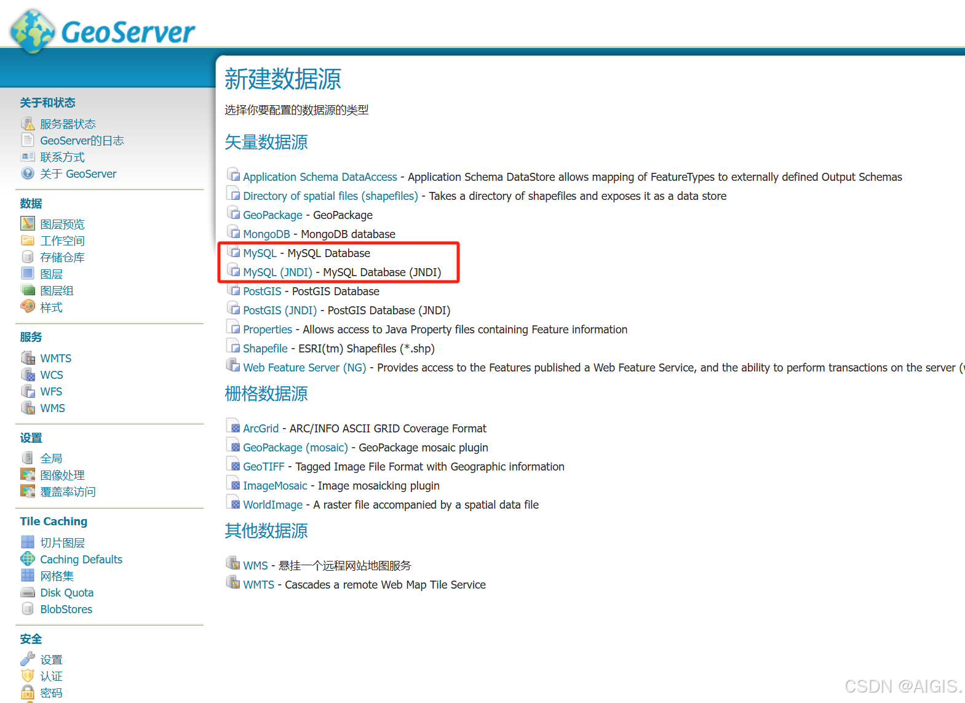Click the MySQL data store icon
965x703 pixels.
click(234, 252)
